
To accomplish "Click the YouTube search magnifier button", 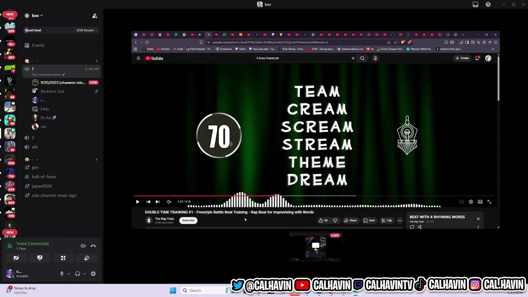I will click(362, 58).
